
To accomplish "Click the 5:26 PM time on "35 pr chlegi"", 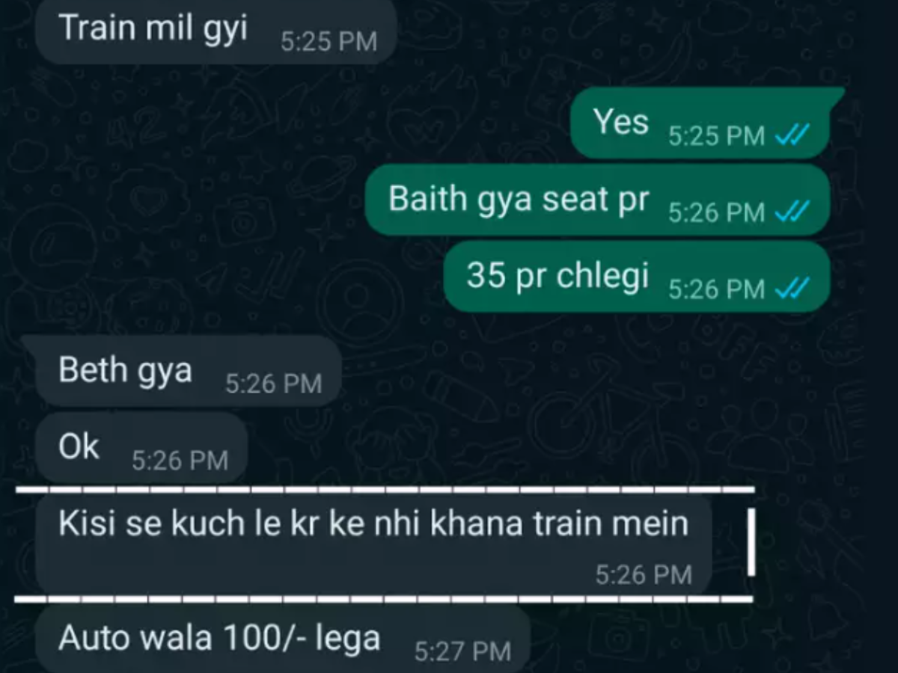I will (716, 289).
